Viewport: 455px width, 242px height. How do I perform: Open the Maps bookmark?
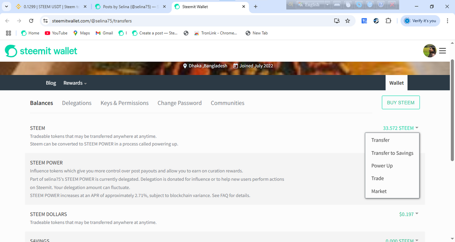(x=81, y=33)
